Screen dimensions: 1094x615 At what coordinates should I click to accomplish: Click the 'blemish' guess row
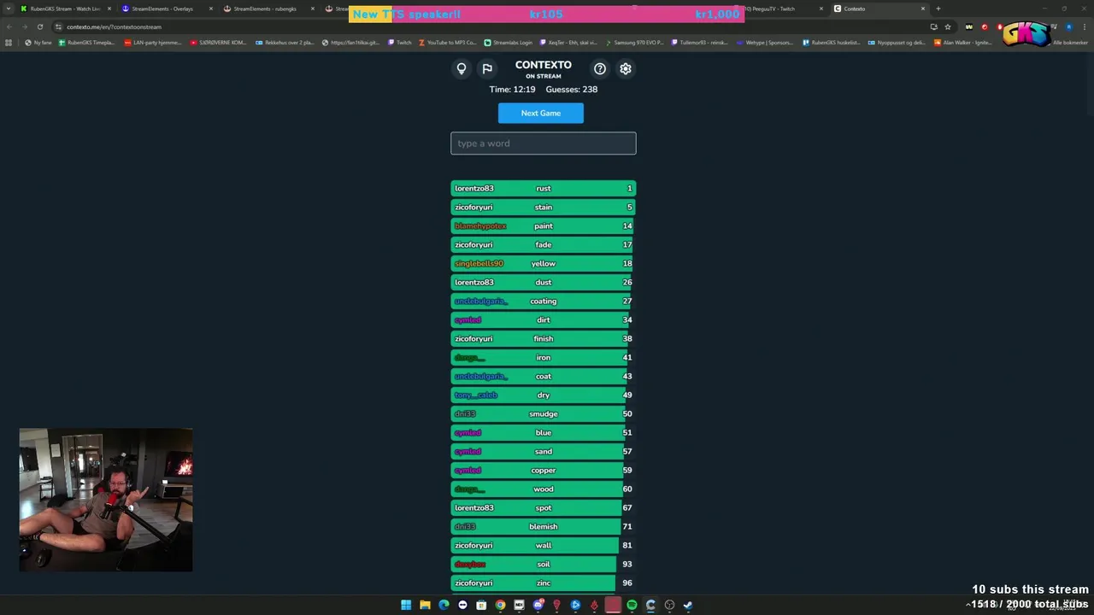click(x=544, y=526)
